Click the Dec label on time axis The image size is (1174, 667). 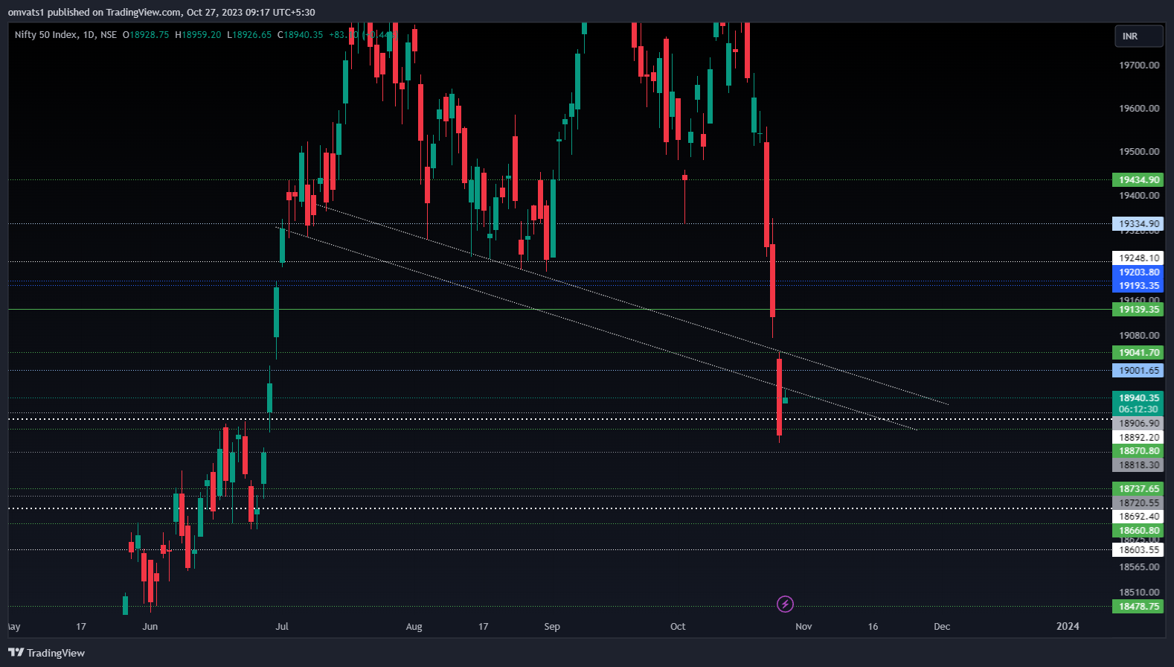tap(942, 626)
